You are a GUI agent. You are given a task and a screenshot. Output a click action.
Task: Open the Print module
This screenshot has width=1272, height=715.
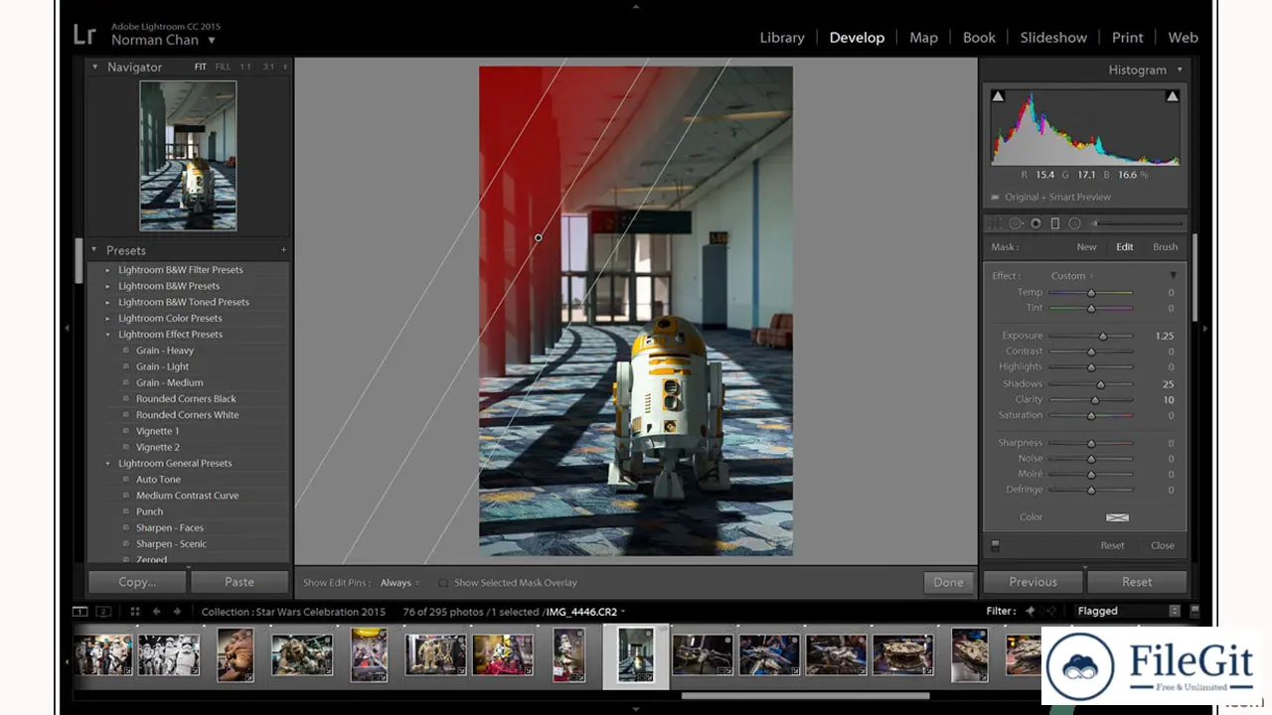(x=1127, y=37)
